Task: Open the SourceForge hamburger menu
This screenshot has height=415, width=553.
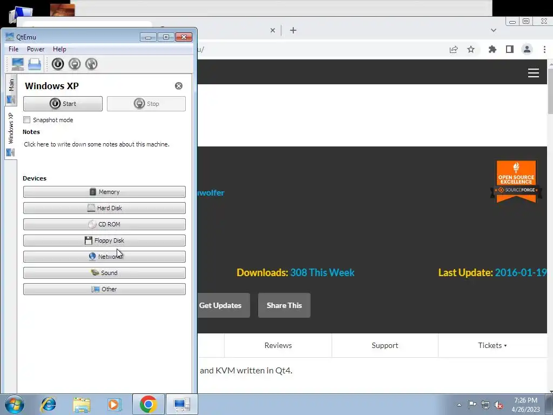Action: click(533, 73)
